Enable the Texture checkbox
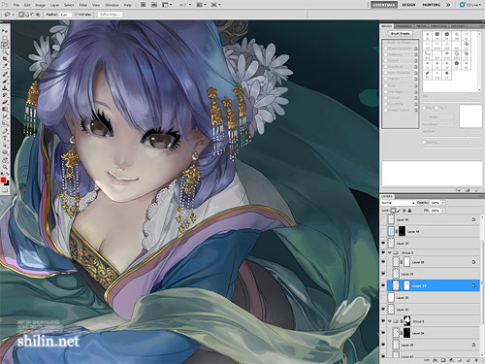This screenshot has height=364, width=485. (x=385, y=61)
